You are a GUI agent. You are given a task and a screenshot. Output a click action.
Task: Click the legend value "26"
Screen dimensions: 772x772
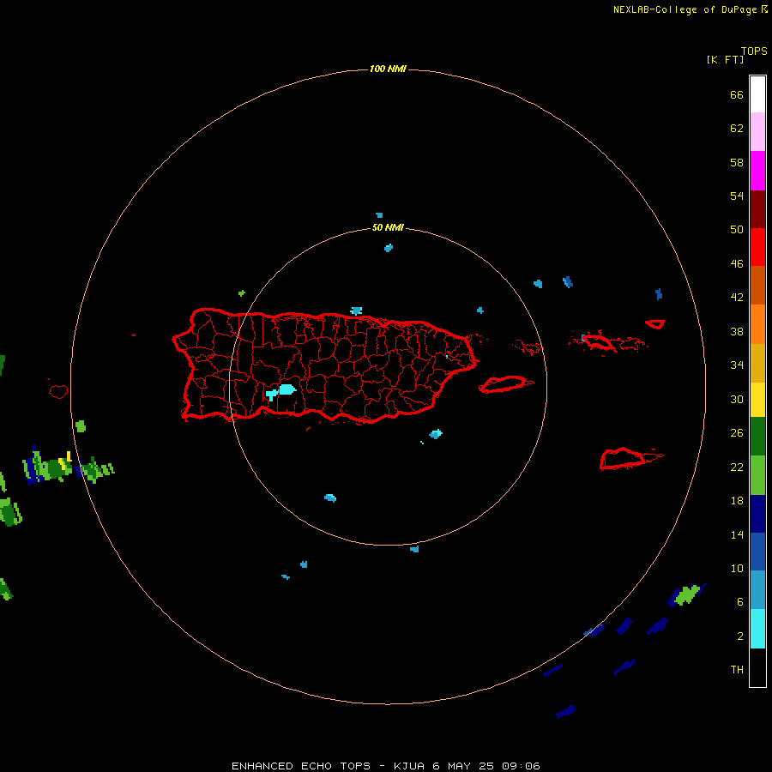click(737, 433)
